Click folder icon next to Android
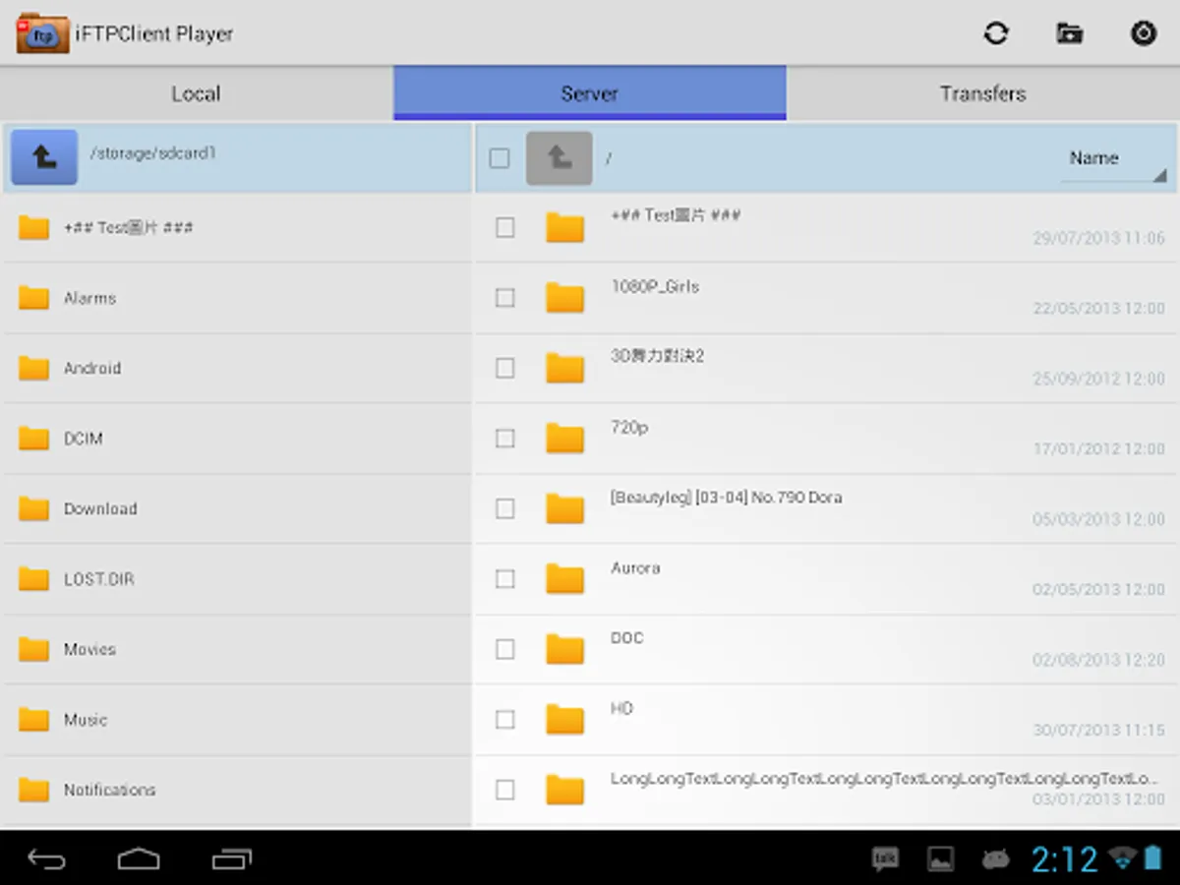1180x885 pixels. [x=33, y=368]
